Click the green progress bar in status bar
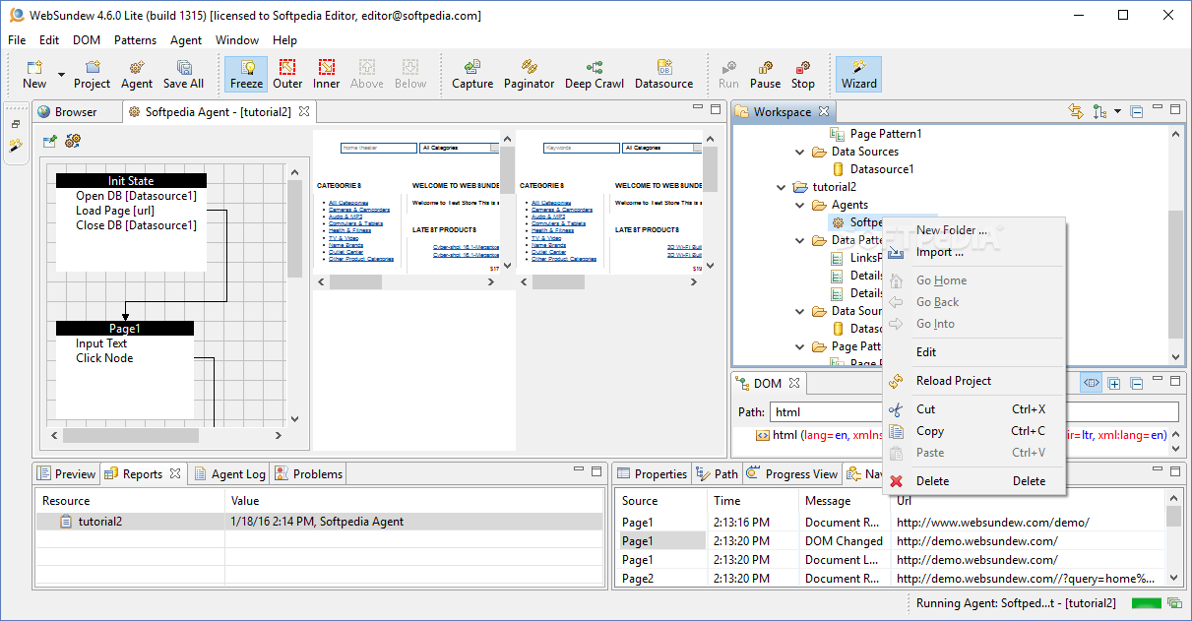The width and height of the screenshot is (1192, 621). [1146, 603]
